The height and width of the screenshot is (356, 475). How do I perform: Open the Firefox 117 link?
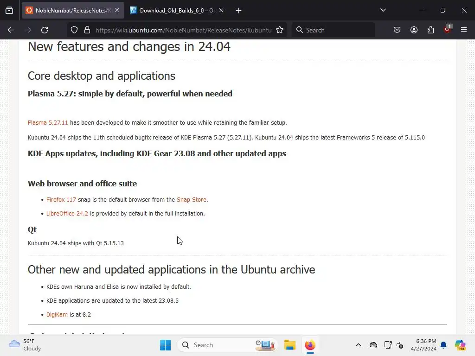point(61,199)
